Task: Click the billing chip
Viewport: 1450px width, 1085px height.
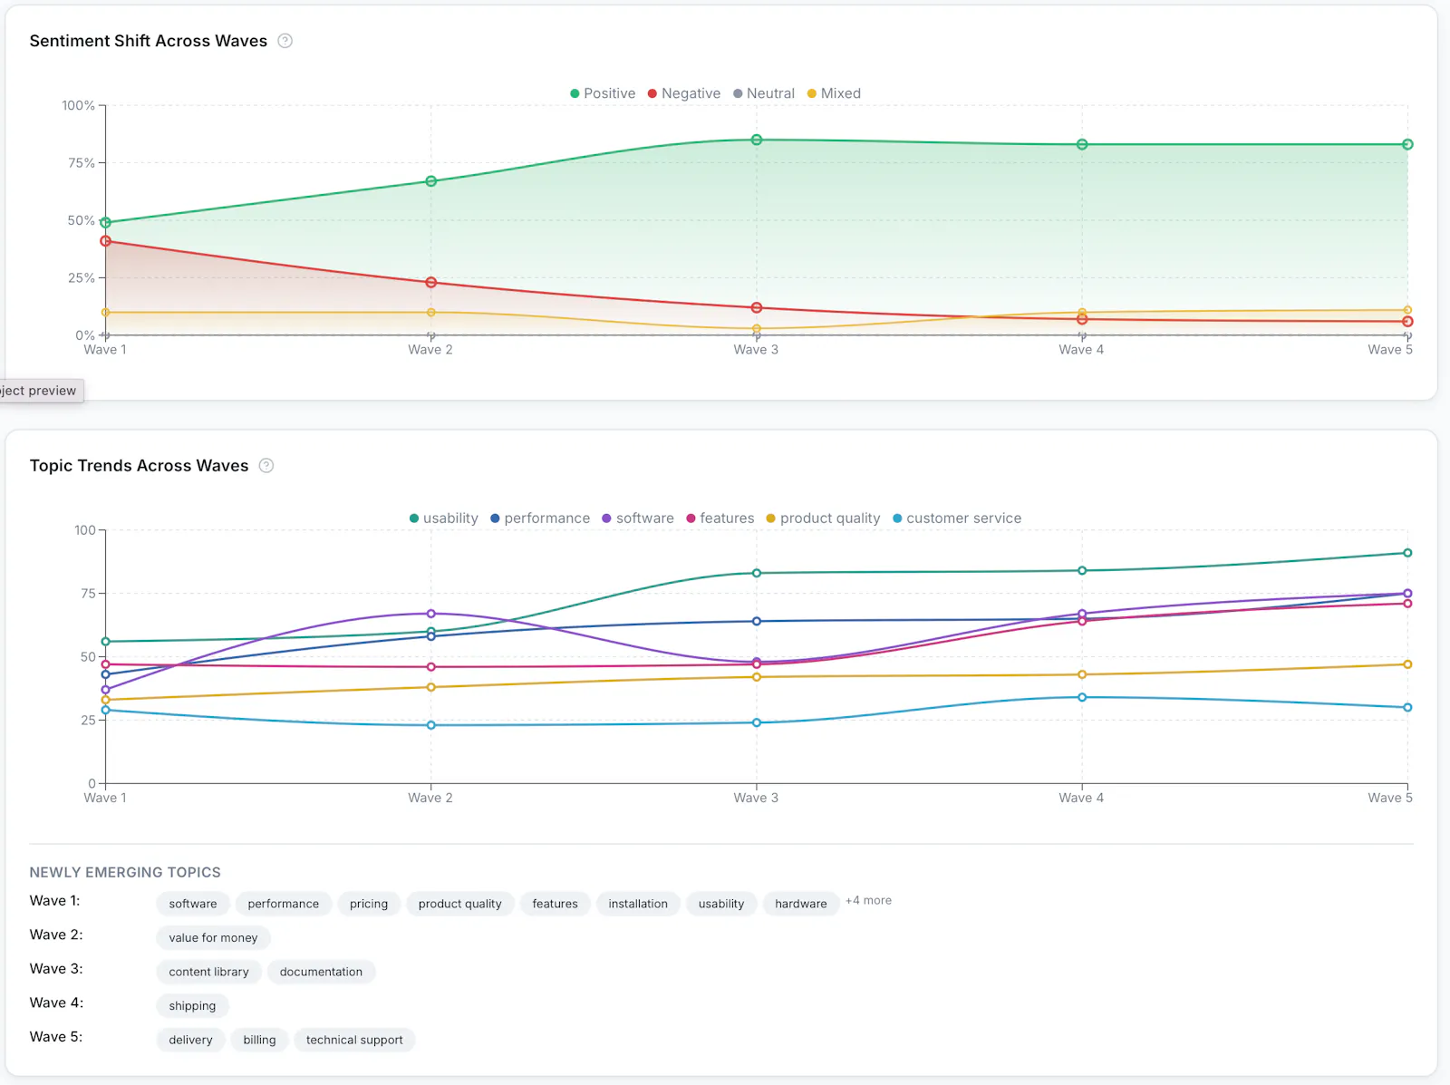Action: point(259,1040)
